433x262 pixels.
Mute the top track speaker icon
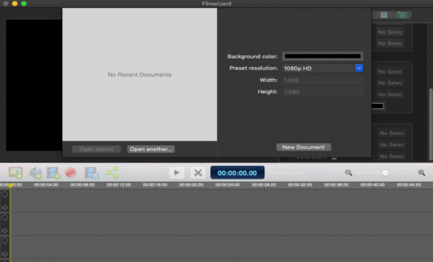[5, 207]
